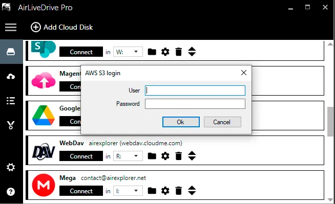This screenshot has height=204, width=335.
Task: Maximize the AirLiveDrive Pro window
Action: (307, 7)
